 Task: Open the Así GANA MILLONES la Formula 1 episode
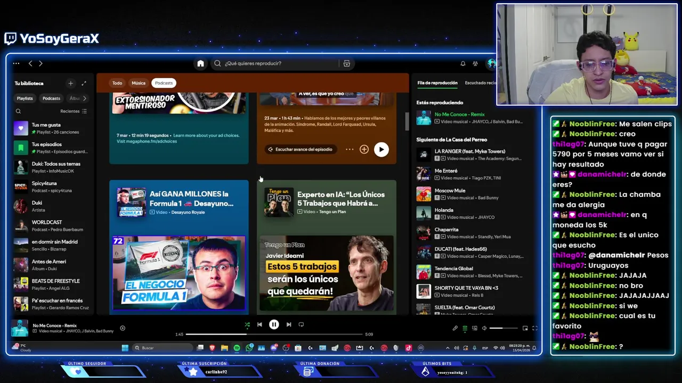[192, 199]
